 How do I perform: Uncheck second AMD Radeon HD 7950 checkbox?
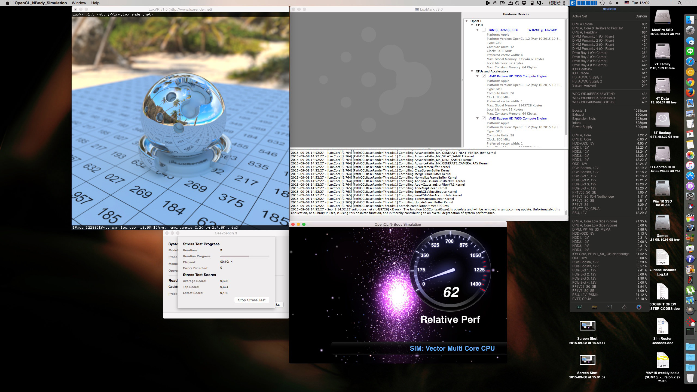pyautogui.click(x=484, y=118)
